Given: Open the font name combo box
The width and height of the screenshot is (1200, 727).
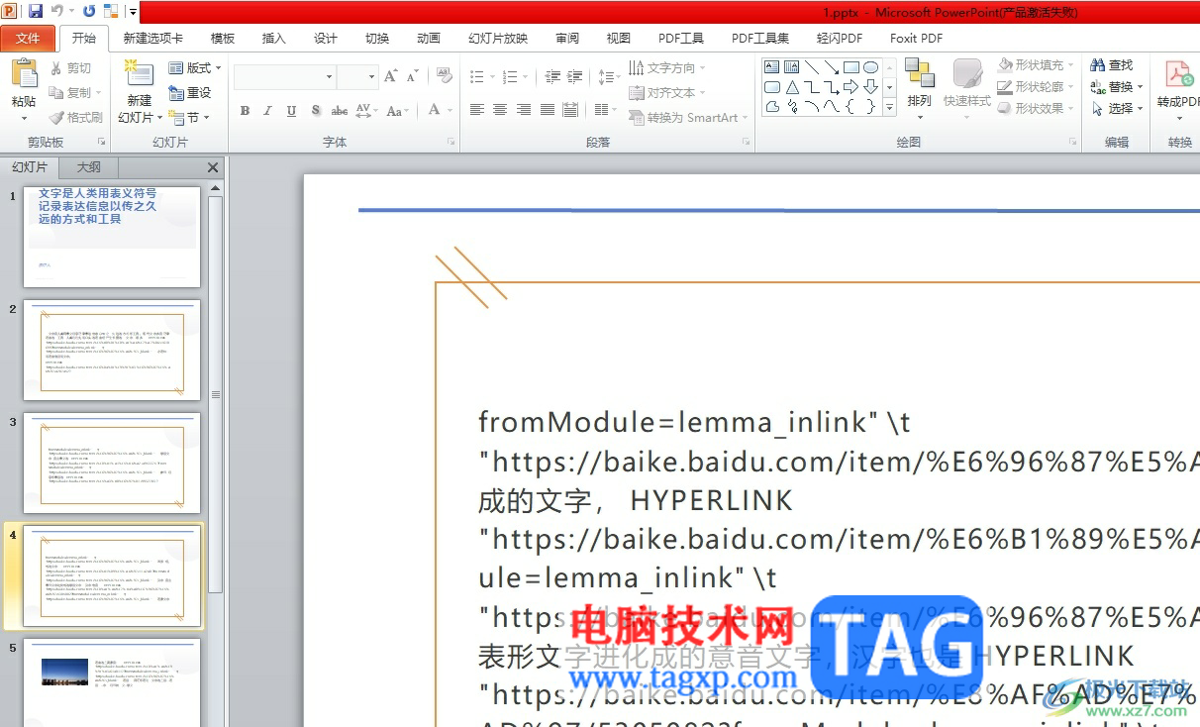Looking at the screenshot, I should 285,76.
